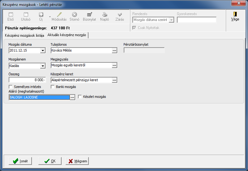The image size is (248, 171).
Task: Toggle the Csak Nyitottak checkbox
Action: [x=134, y=28]
